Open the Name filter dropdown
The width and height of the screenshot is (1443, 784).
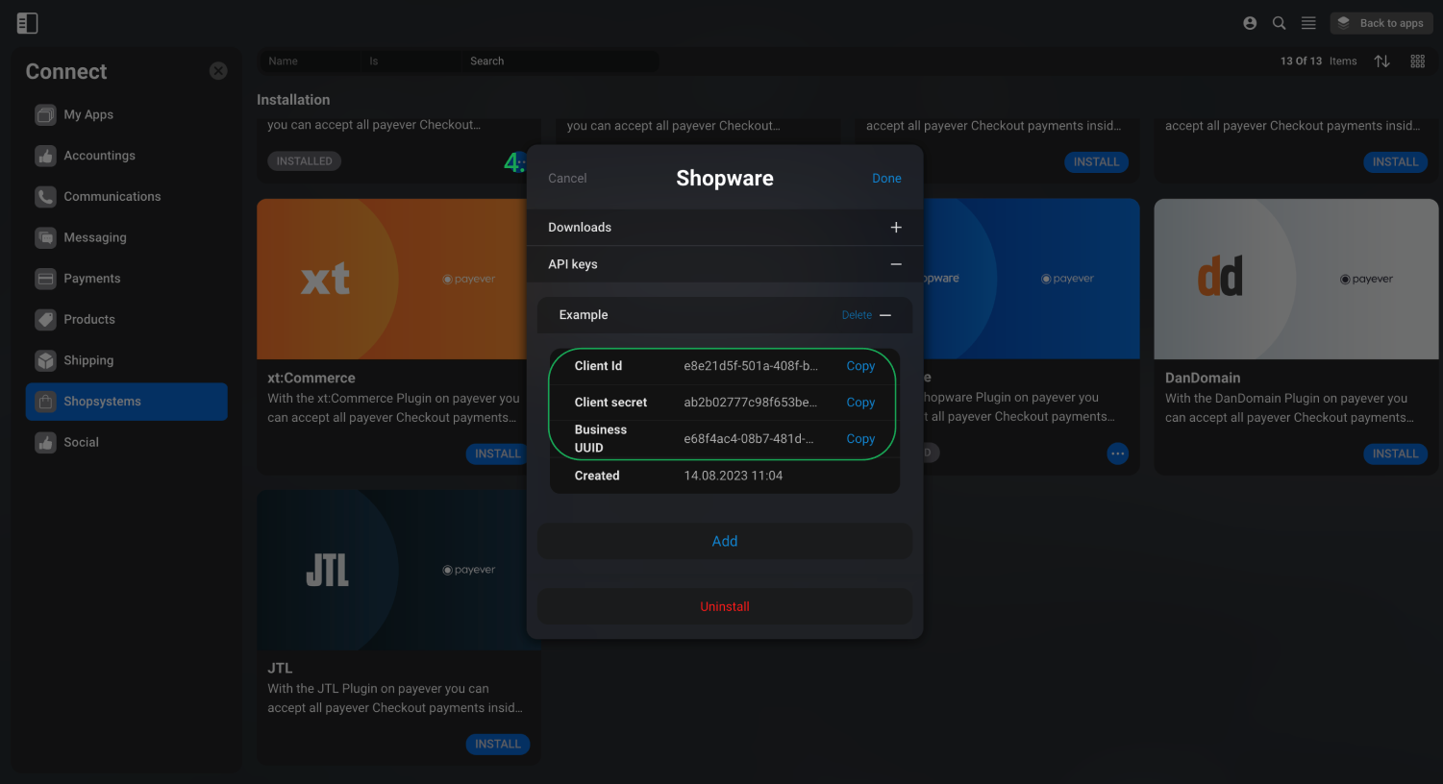(x=311, y=61)
